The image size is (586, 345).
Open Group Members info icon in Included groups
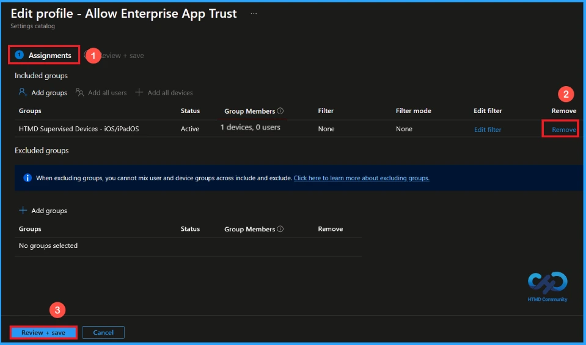coord(280,111)
